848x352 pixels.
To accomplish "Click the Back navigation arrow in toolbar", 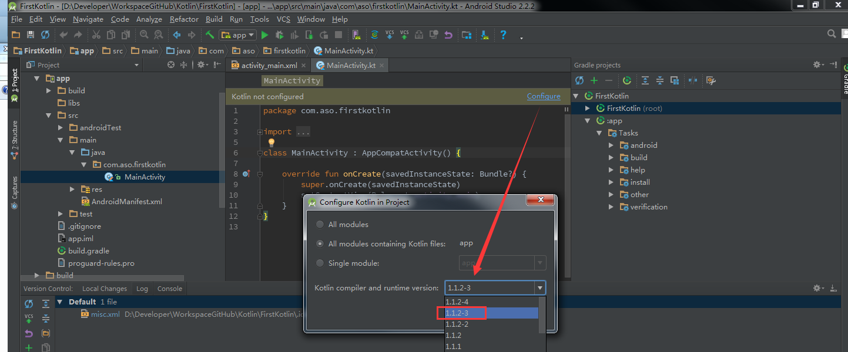I will pyautogui.click(x=177, y=35).
